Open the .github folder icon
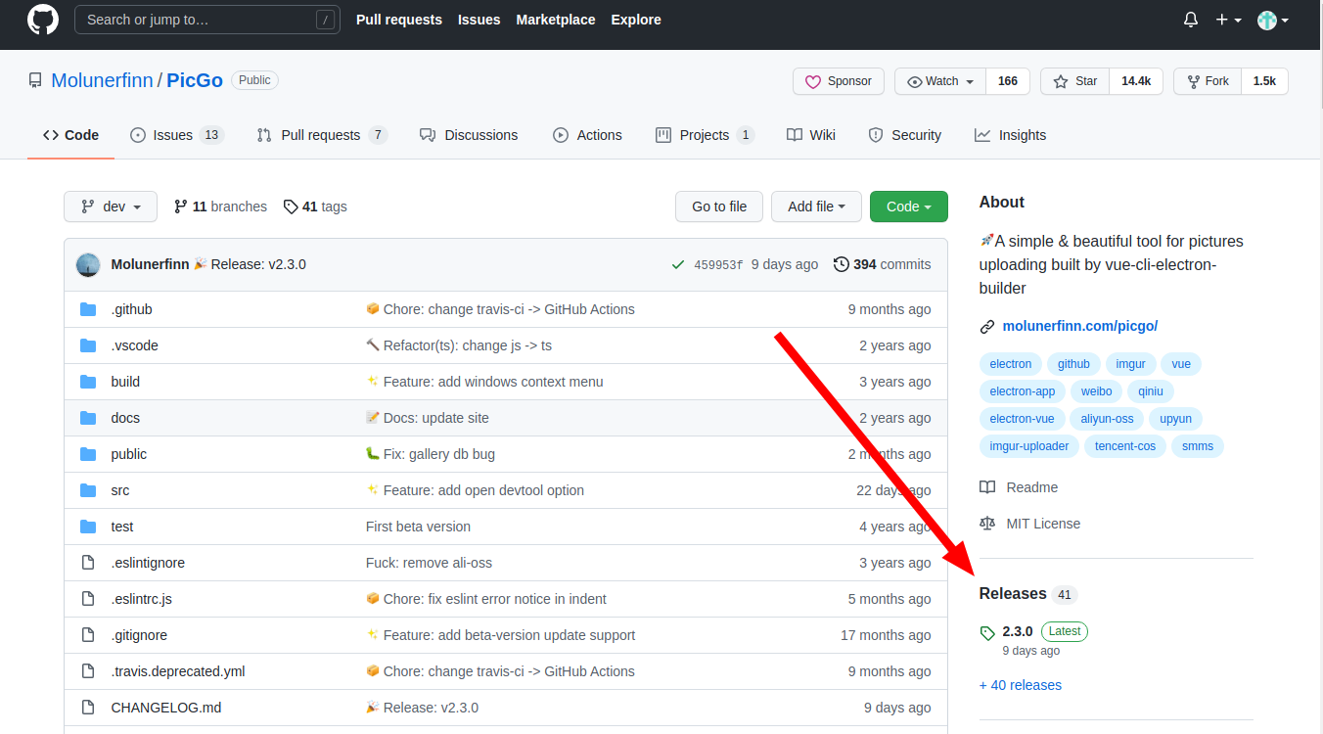This screenshot has height=734, width=1323. tap(88, 309)
